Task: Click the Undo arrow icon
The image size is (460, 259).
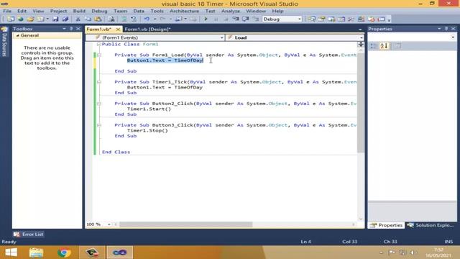Action: click(147, 19)
